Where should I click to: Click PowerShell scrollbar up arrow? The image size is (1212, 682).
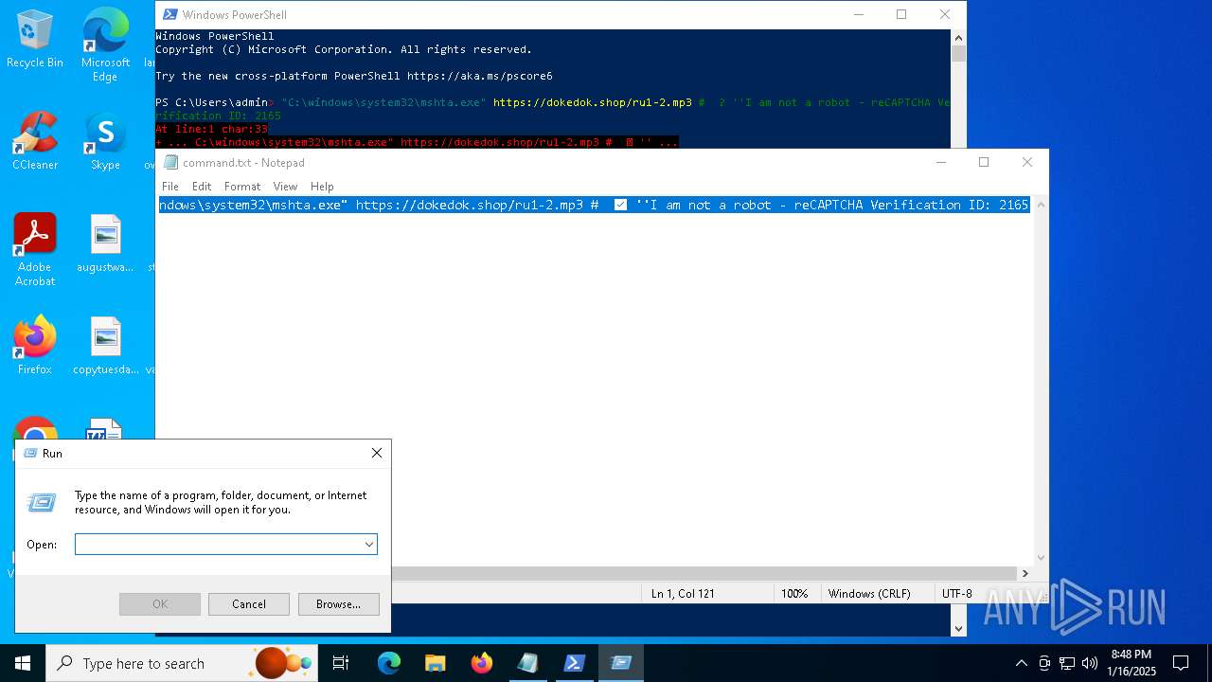coord(958,37)
